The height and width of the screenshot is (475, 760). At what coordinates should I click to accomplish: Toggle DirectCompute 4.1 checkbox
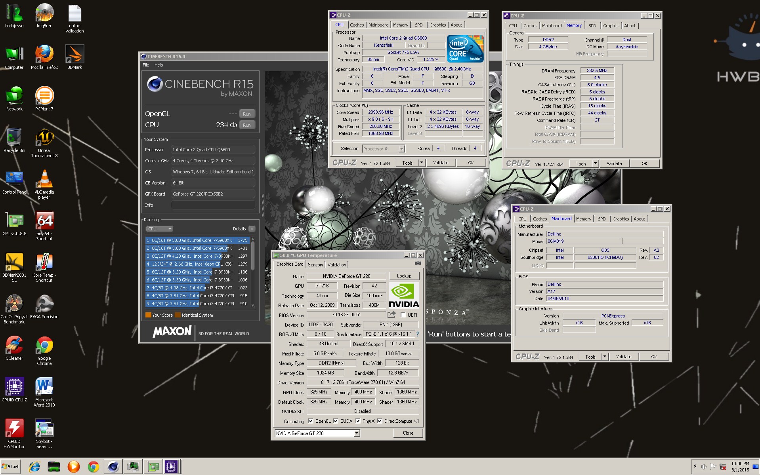[x=380, y=421]
